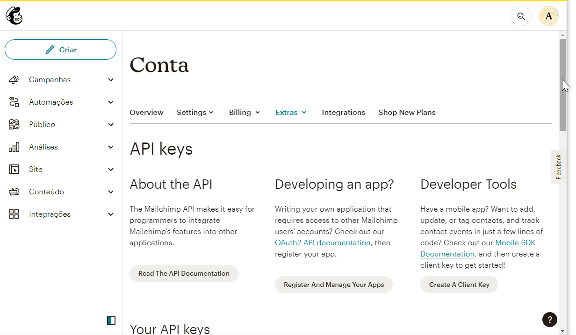The width and height of the screenshot is (576, 335).
Task: Open the Feedback side tab
Action: pyautogui.click(x=558, y=167)
